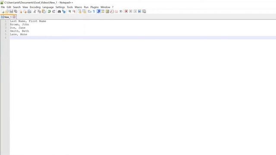
Task: Select the New_1 document tab
Action: (8, 17)
